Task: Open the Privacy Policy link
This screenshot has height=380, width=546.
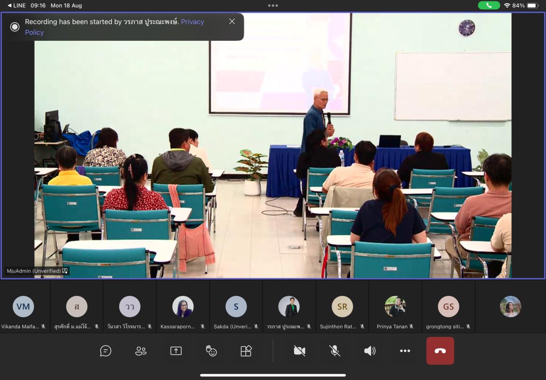Action: [192, 22]
